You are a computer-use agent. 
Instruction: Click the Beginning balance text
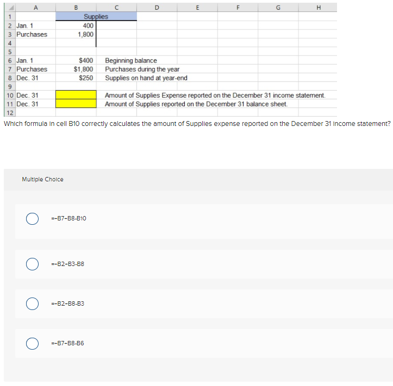pos(131,61)
